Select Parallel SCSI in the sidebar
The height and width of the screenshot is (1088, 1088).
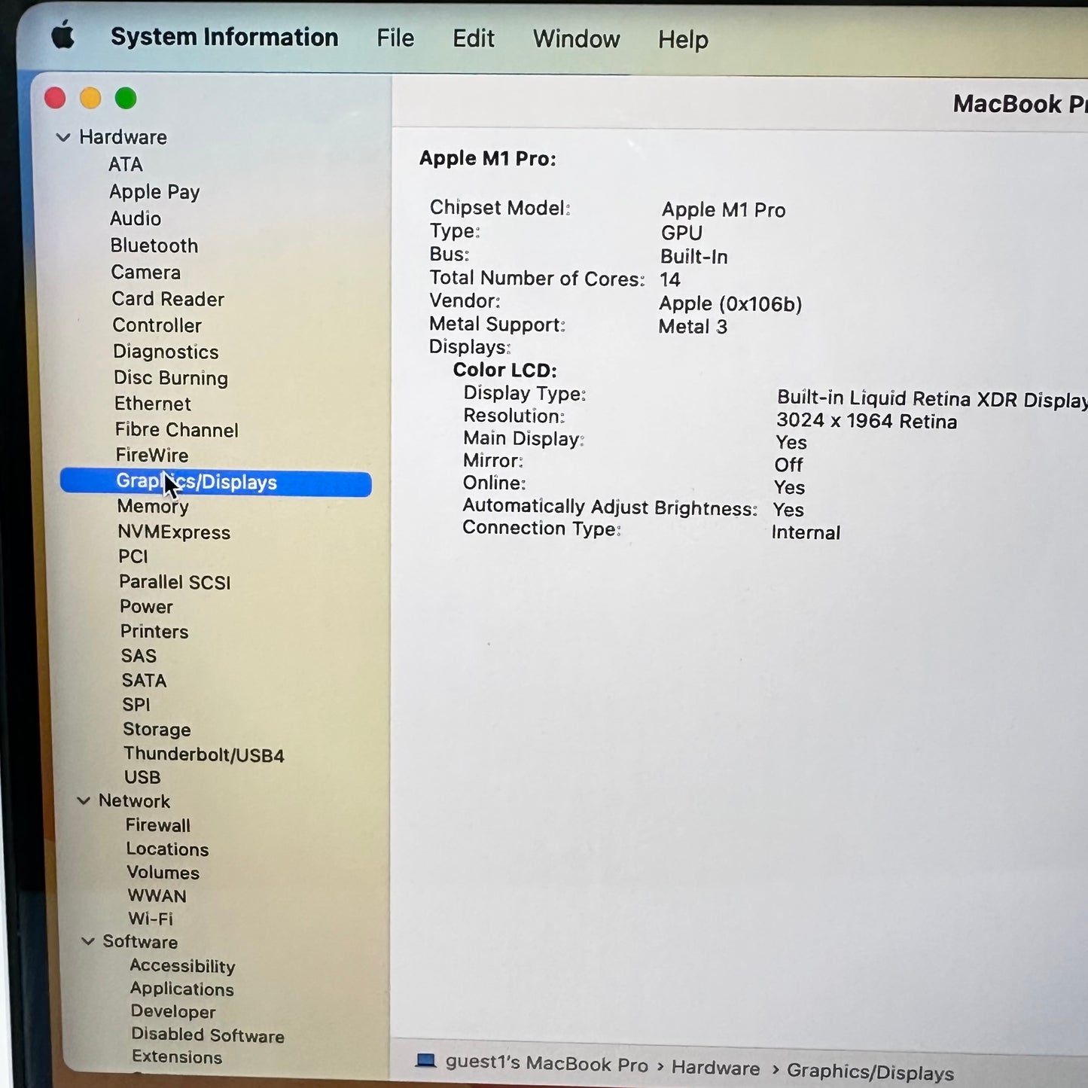pos(175,582)
